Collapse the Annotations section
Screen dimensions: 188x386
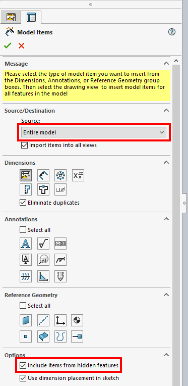point(166,219)
